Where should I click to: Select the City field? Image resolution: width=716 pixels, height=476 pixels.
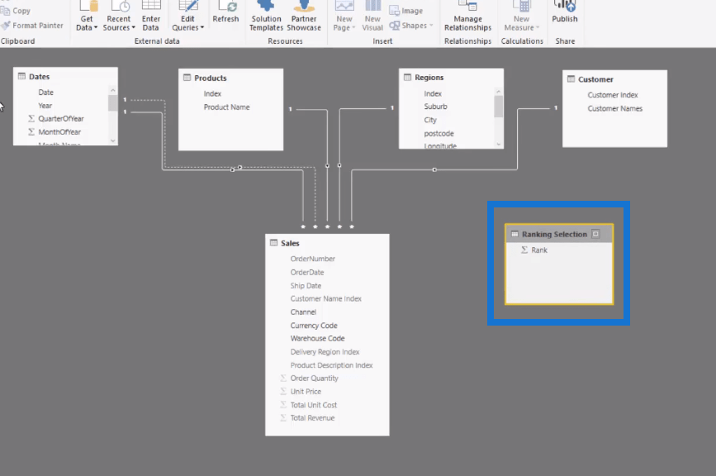coord(430,120)
